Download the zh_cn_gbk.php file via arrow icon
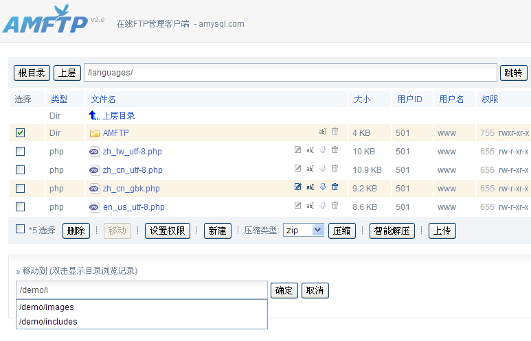531x341 pixels. pyautogui.click(x=323, y=187)
